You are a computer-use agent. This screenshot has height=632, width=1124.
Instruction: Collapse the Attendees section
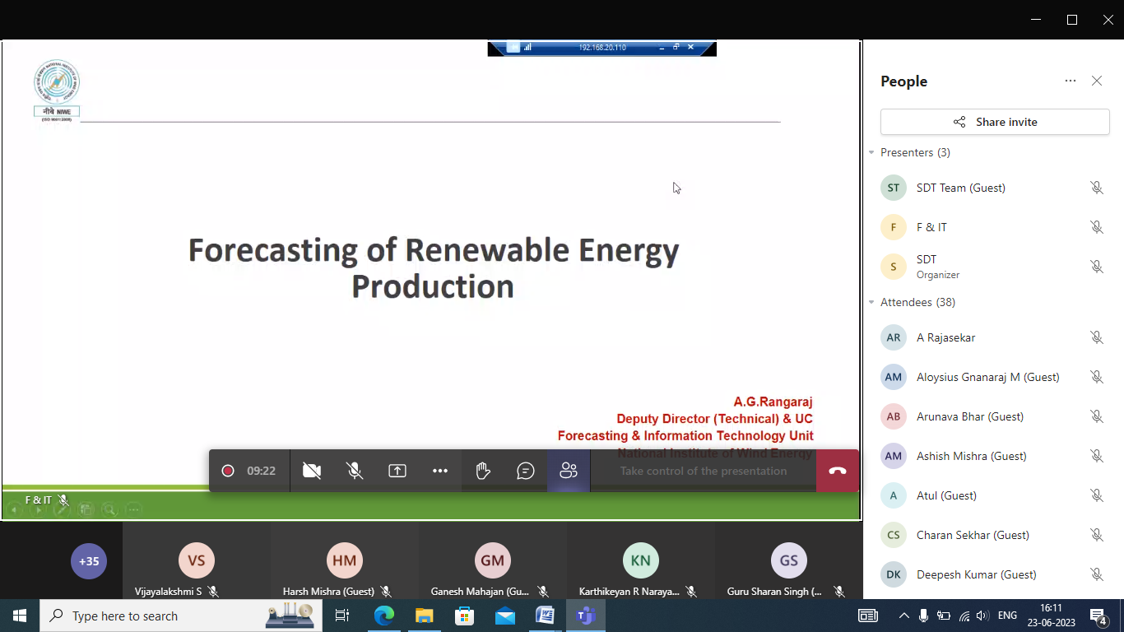tap(872, 303)
